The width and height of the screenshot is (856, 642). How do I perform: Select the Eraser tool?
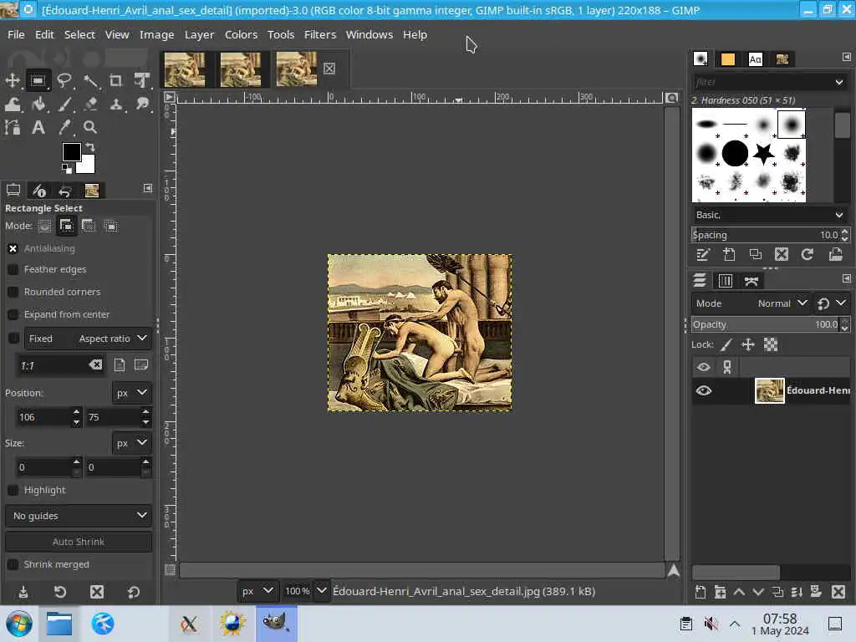90,104
